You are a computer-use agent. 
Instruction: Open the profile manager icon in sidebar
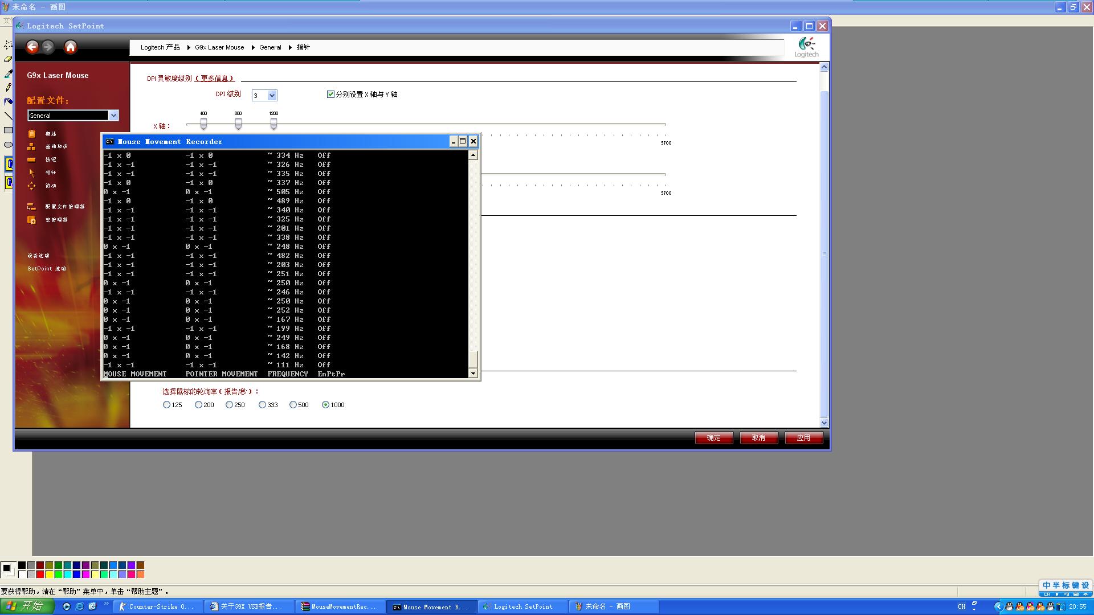tap(32, 207)
